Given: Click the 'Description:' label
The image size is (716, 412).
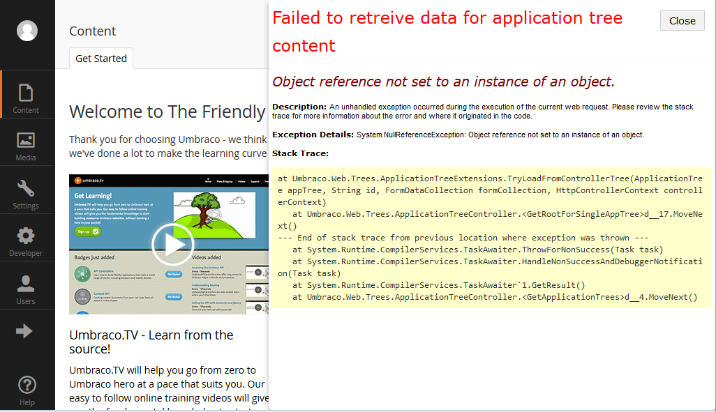Looking at the screenshot, I should (x=299, y=107).
